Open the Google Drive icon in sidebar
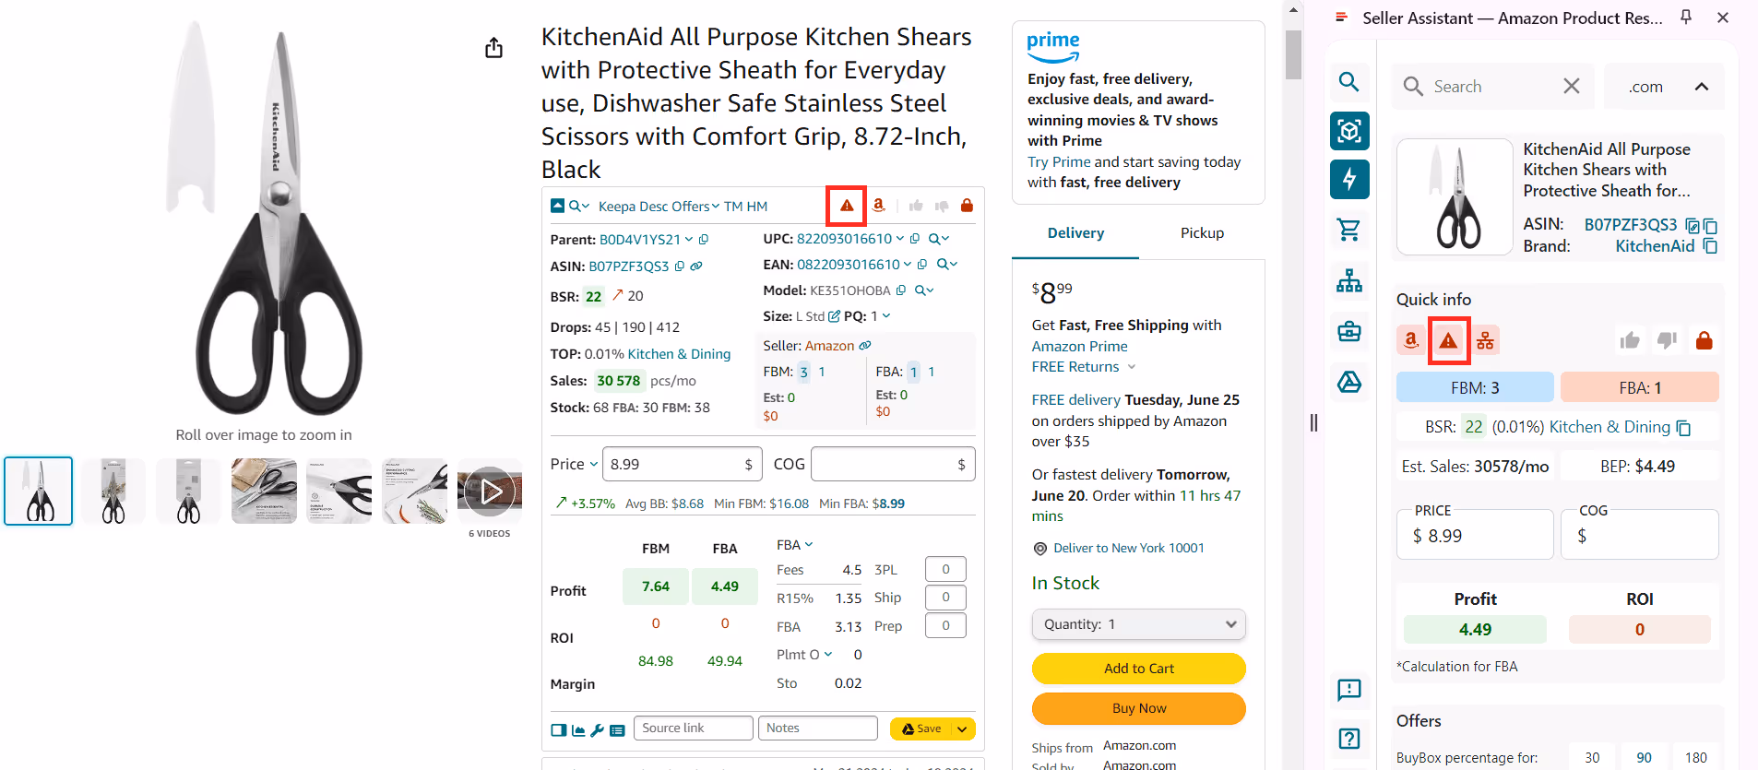Image resolution: width=1758 pixels, height=770 pixels. (x=1349, y=382)
